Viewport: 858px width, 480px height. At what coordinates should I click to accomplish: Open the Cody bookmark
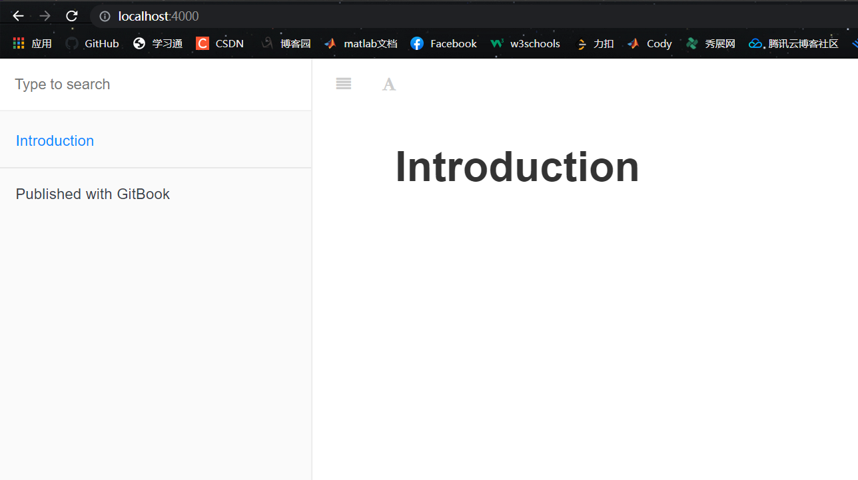[x=649, y=43]
